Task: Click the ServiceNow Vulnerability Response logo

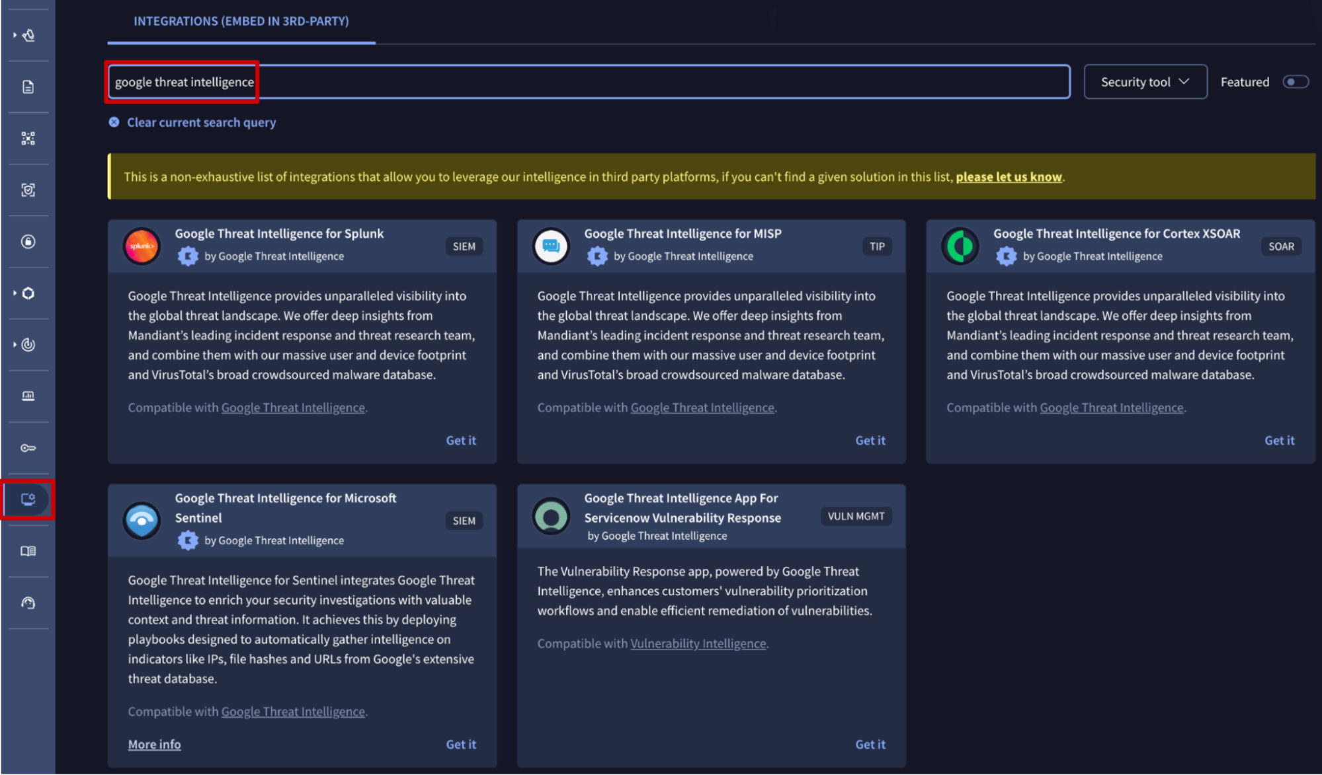Action: pyautogui.click(x=552, y=516)
